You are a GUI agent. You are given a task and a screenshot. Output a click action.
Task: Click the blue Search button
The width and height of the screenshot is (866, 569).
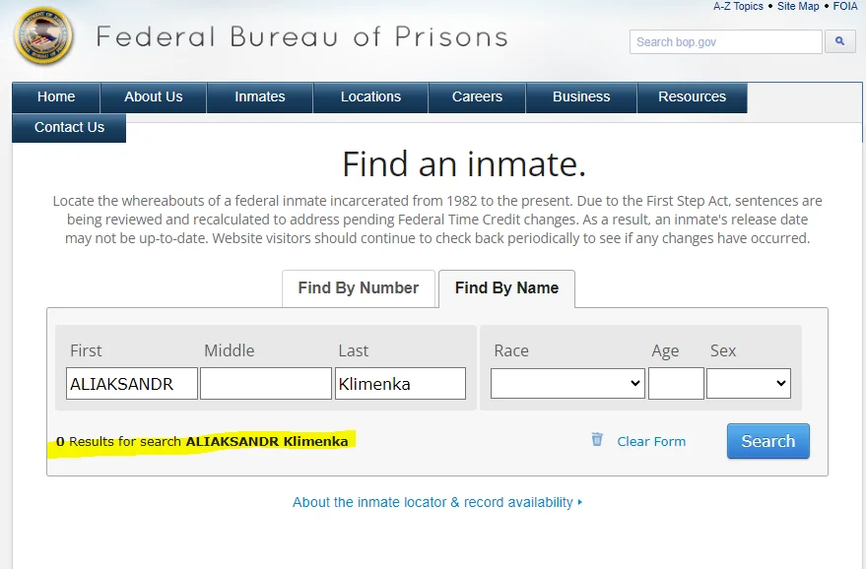(x=768, y=441)
